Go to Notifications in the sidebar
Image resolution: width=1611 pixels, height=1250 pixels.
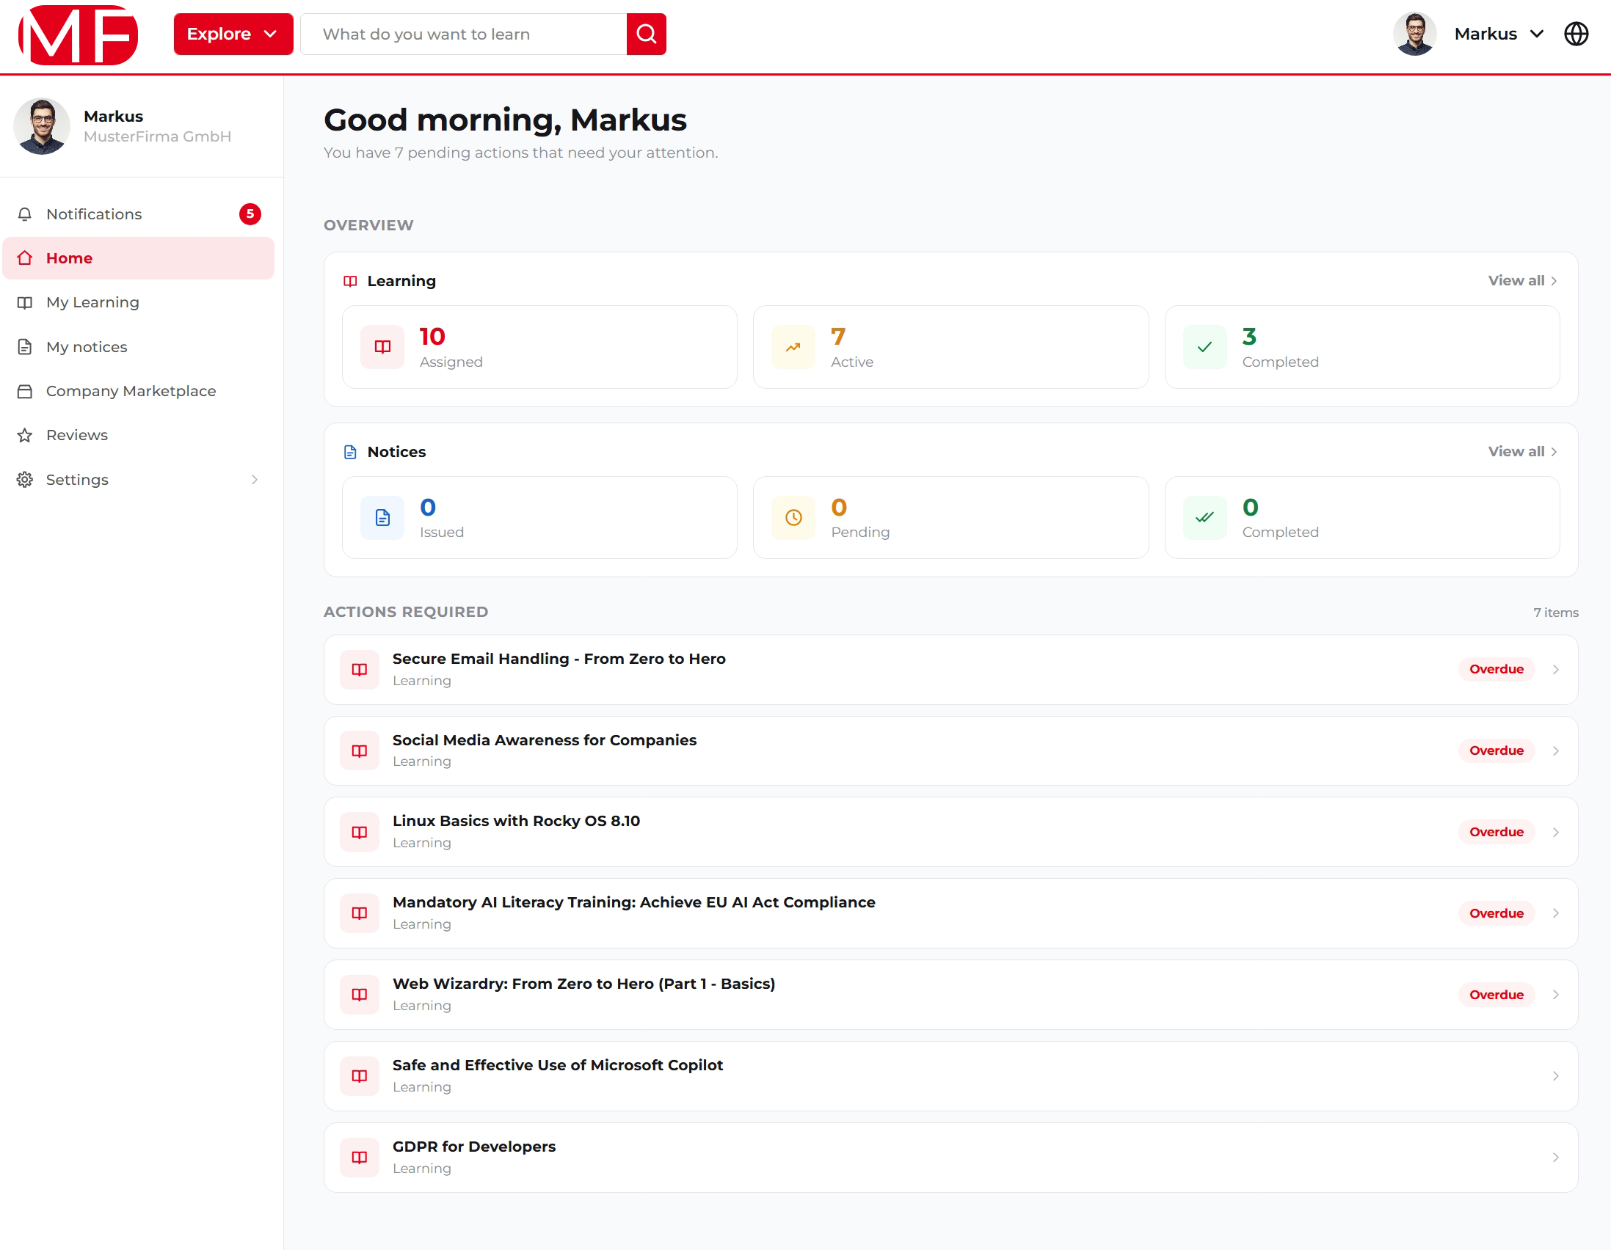pos(139,214)
